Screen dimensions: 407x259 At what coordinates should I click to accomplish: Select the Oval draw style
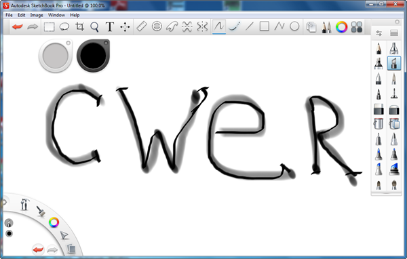click(294, 26)
